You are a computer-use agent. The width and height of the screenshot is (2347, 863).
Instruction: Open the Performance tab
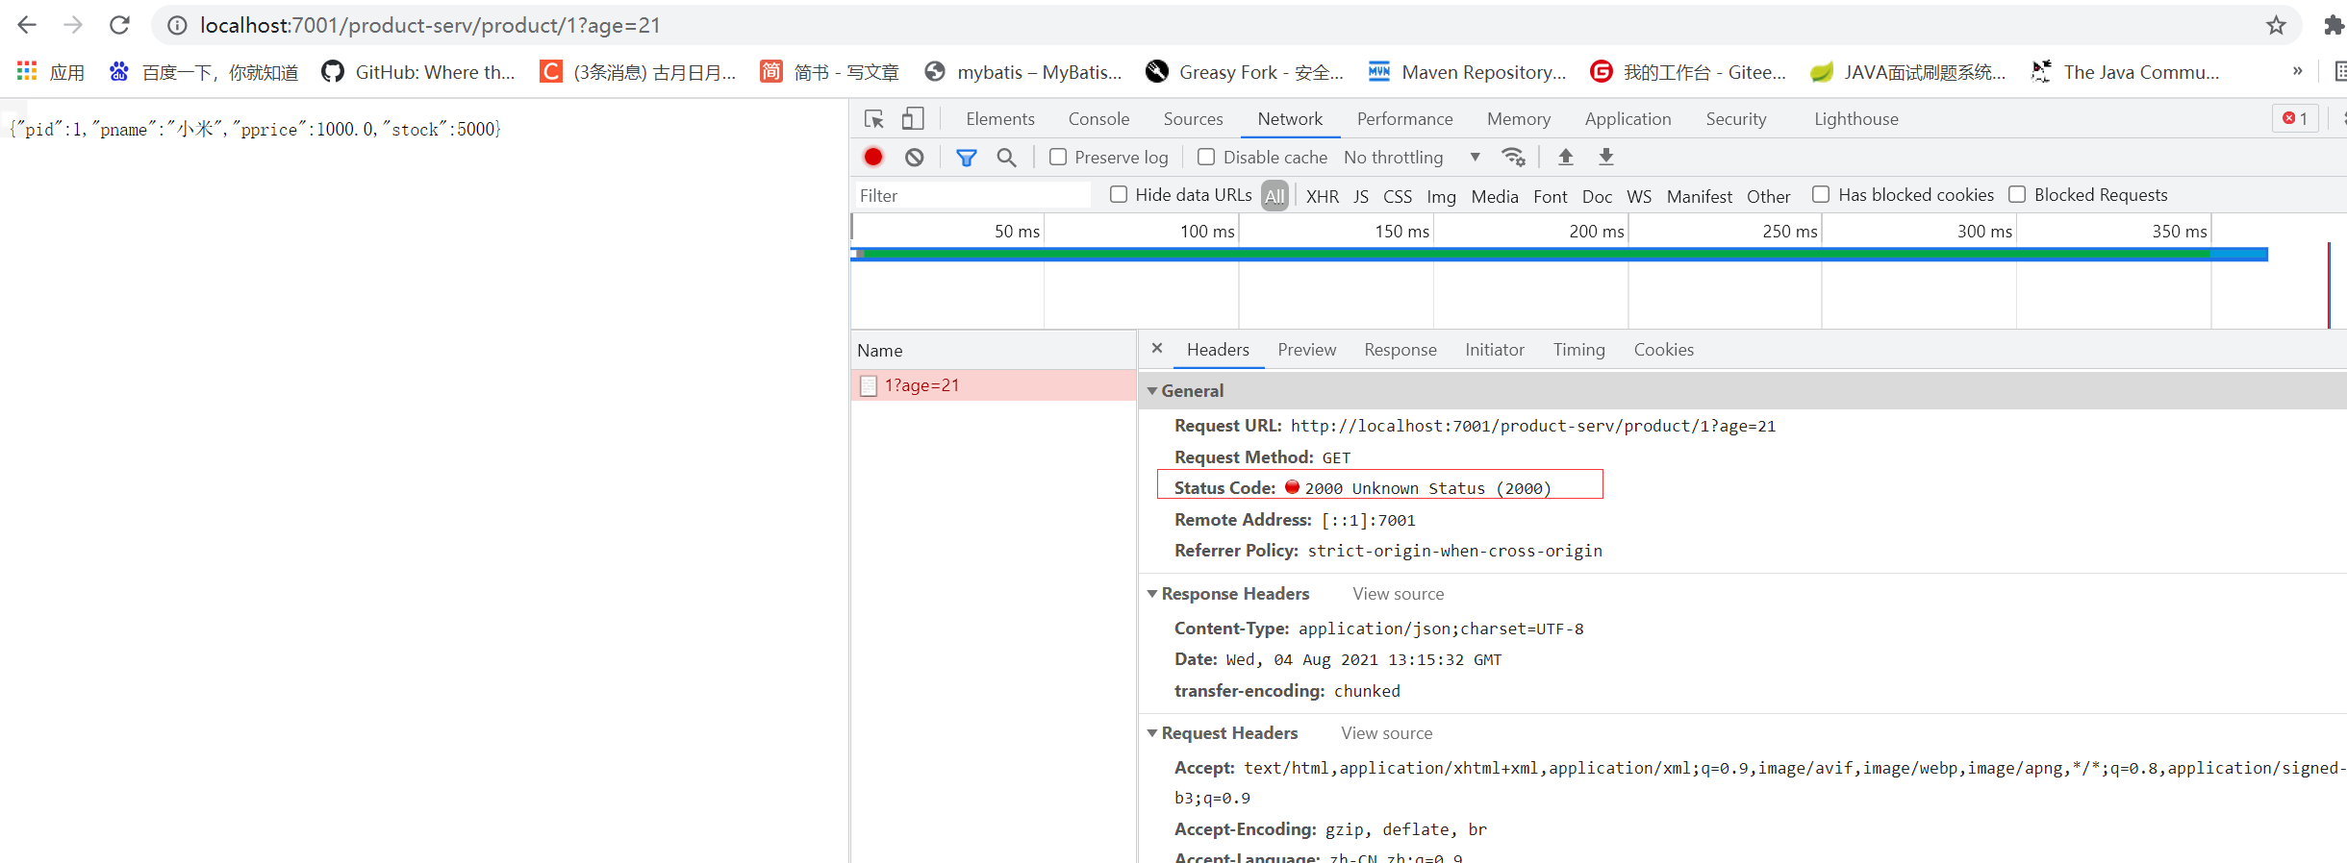point(1404,119)
